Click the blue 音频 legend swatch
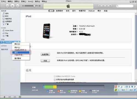Viewport: 137px width, 99px height. tap(48, 91)
